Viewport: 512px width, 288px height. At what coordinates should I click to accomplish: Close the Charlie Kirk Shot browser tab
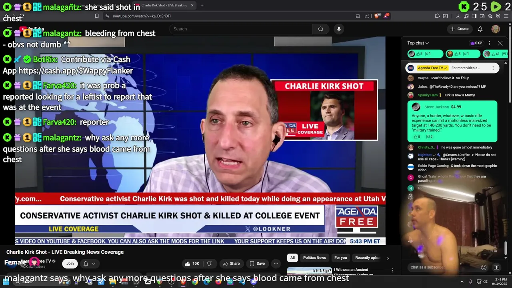click(192, 5)
